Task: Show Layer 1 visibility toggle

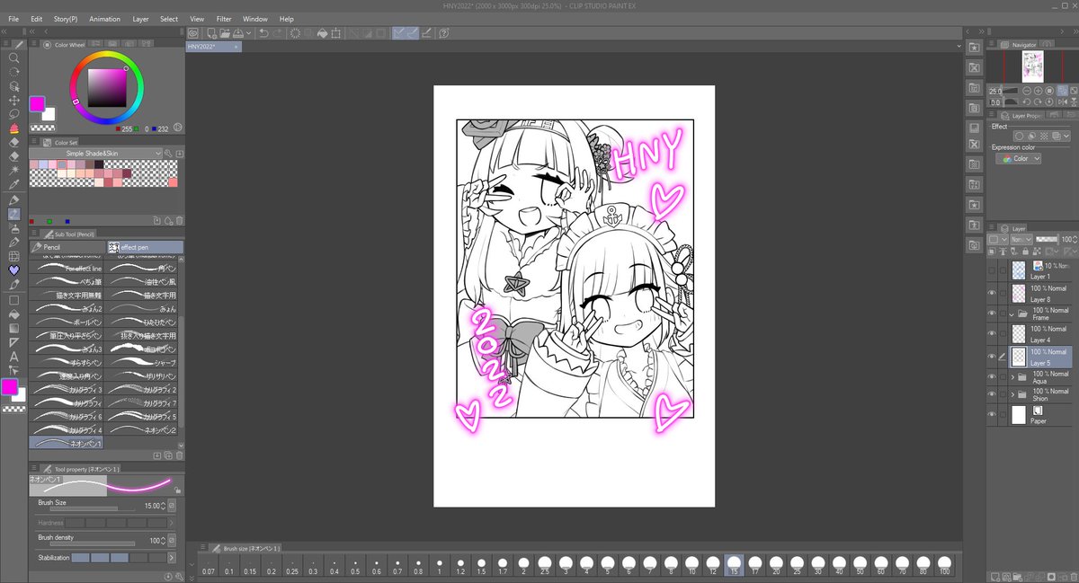Action: point(992,270)
